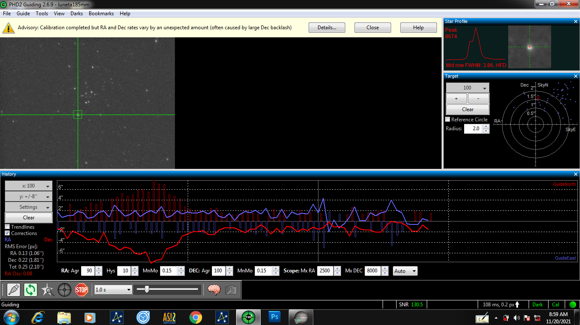Click Clear in the History panel
Image resolution: width=580 pixels, height=325 pixels.
click(29, 218)
